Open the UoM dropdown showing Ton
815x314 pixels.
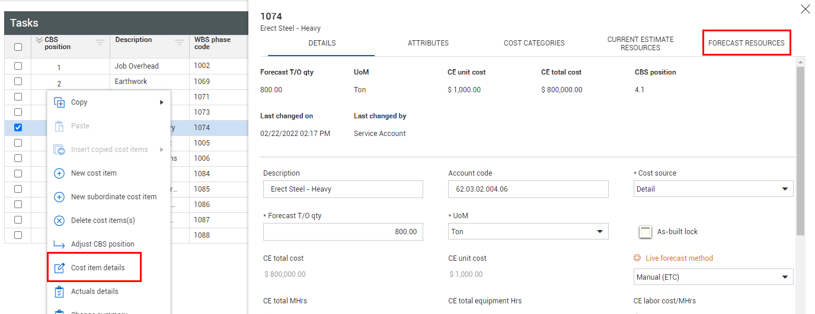(x=528, y=232)
